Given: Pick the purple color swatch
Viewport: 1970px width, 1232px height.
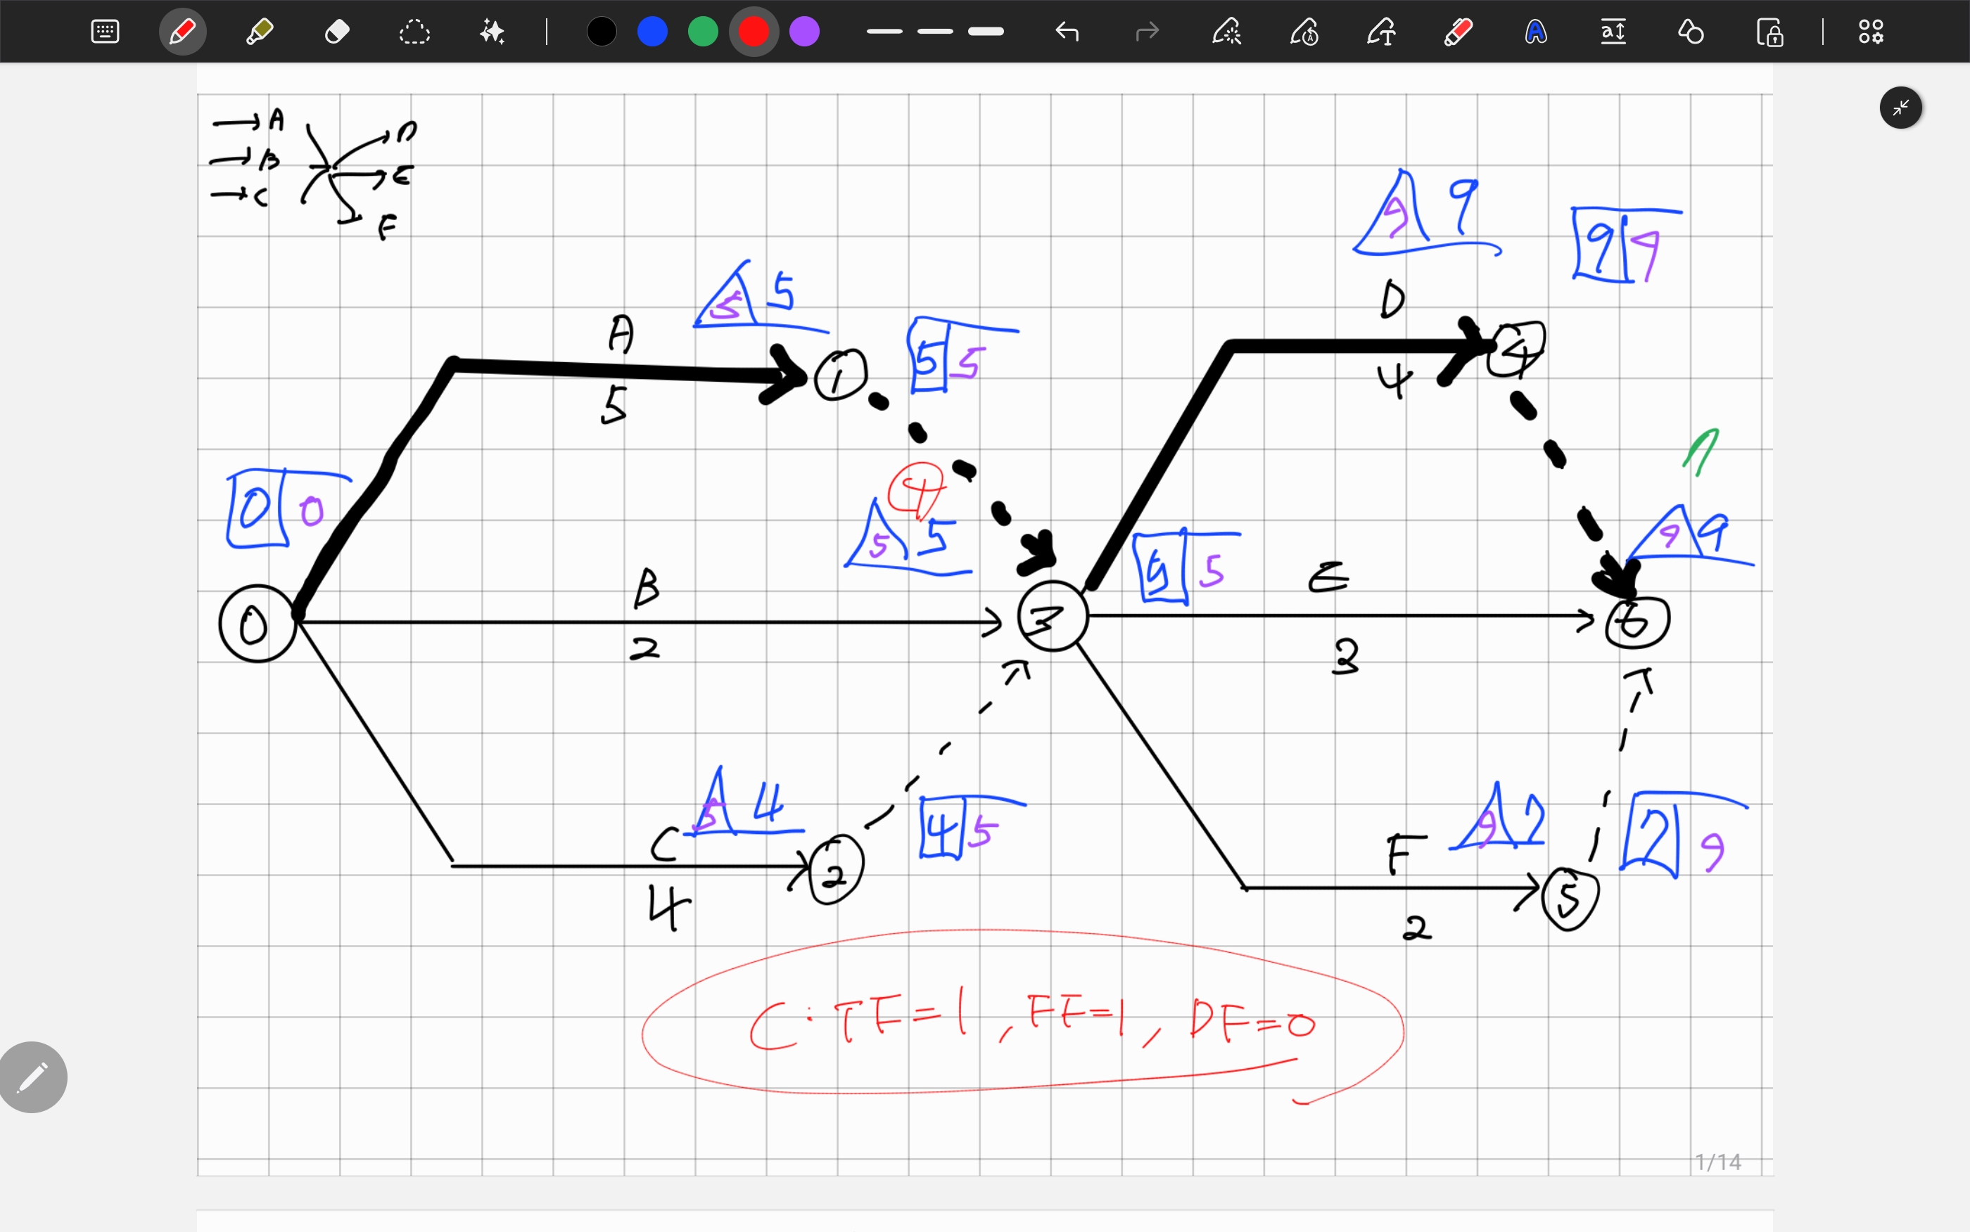Looking at the screenshot, I should click(803, 32).
